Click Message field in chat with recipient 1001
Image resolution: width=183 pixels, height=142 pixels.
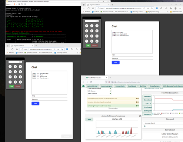[132, 58]
